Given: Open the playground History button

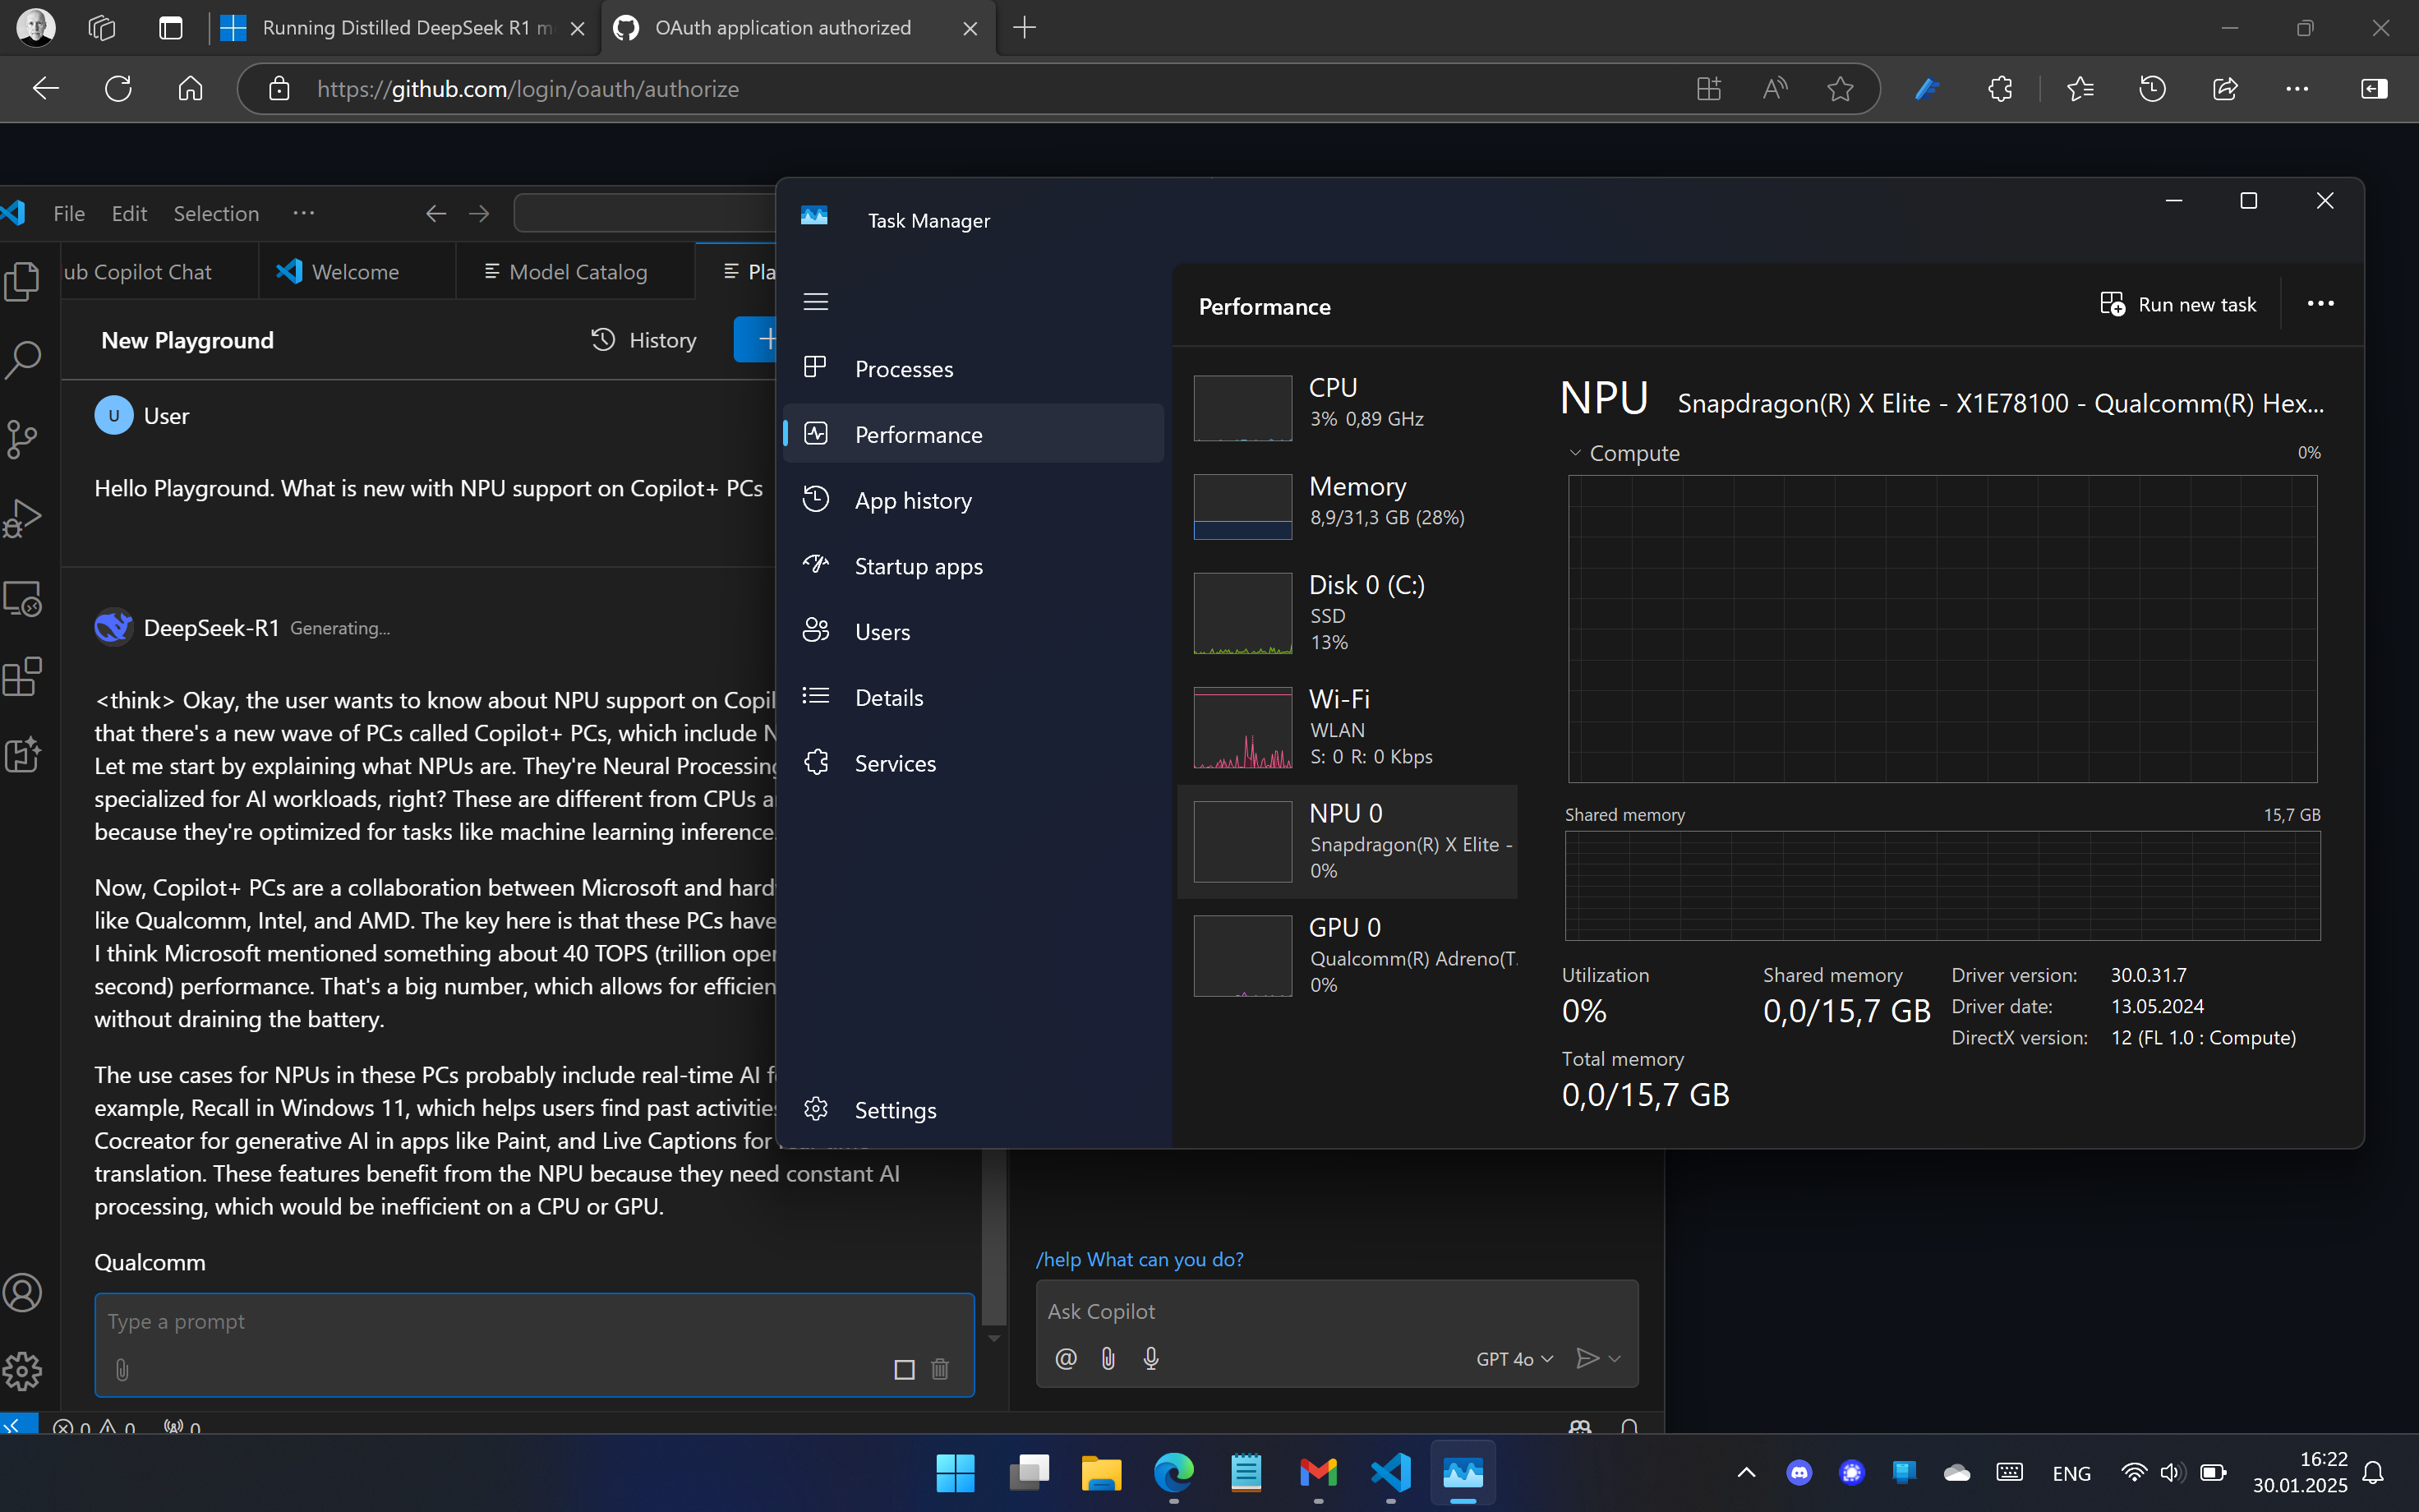Looking at the screenshot, I should [643, 340].
